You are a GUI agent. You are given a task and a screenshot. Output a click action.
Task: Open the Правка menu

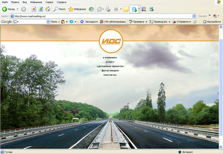tap(15, 2)
